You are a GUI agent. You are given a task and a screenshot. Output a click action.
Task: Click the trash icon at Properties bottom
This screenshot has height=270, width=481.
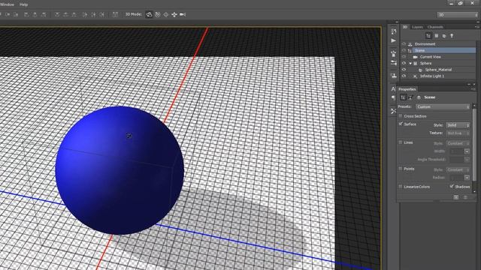pyautogui.click(x=466, y=197)
